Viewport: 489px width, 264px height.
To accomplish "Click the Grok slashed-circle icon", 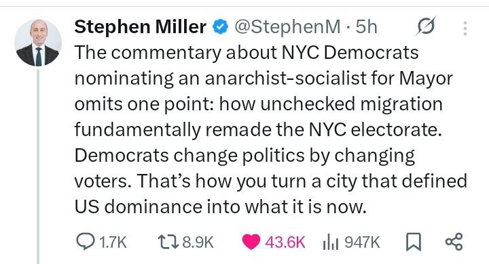I will click(x=425, y=26).
